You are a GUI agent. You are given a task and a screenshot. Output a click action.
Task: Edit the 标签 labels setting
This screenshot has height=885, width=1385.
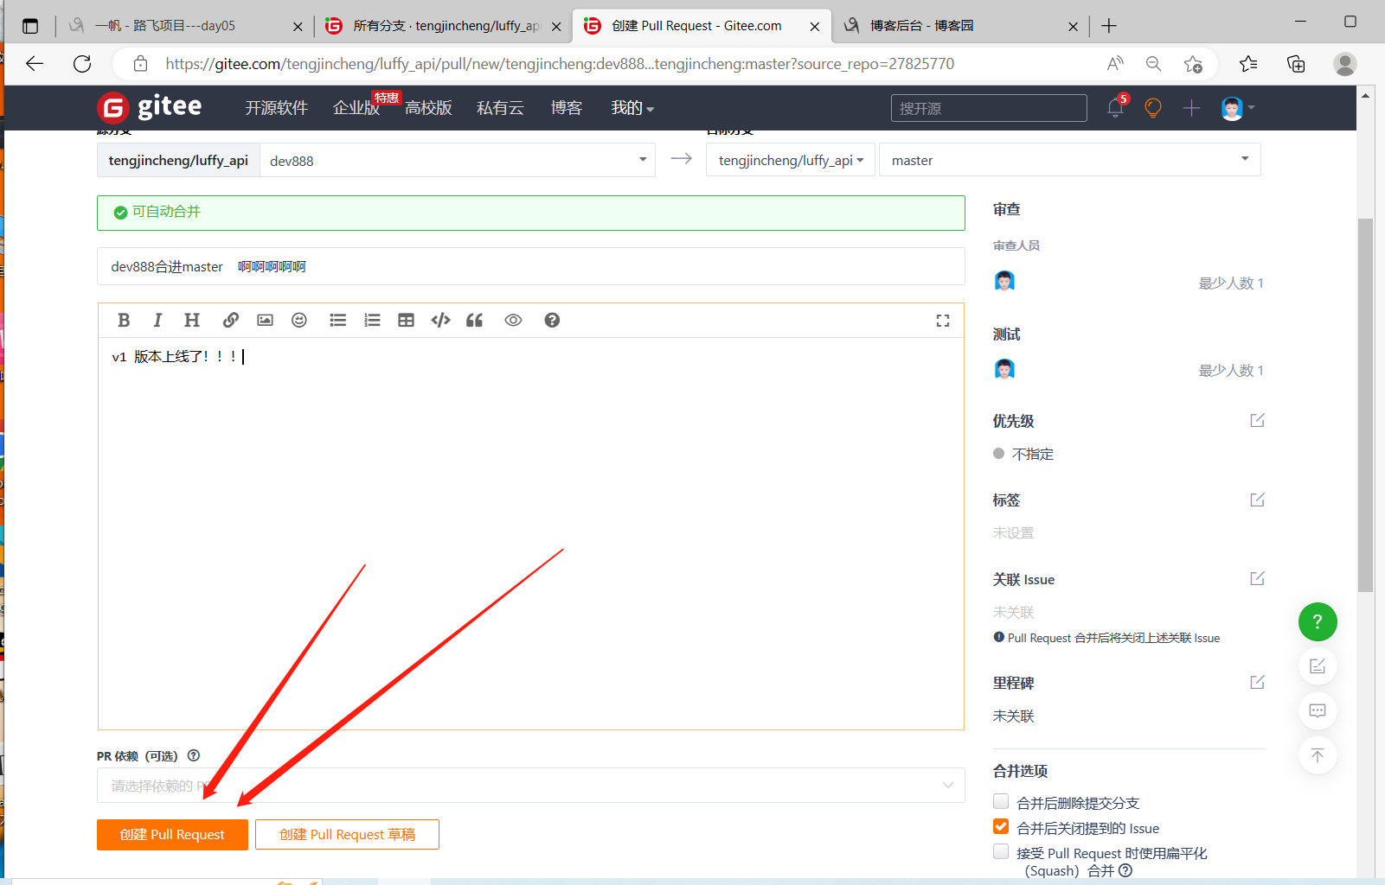tap(1257, 500)
